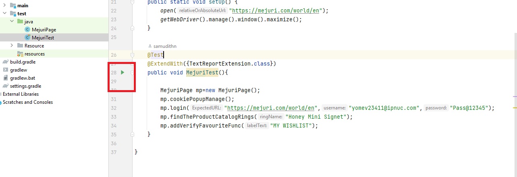Collapse the test folder
Image resolution: width=517 pixels, height=177 pixels.
tap(4, 13)
